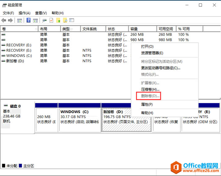The image size is (221, 176).
Task: Sort by the 可用空间 column header
Action: [167, 29]
